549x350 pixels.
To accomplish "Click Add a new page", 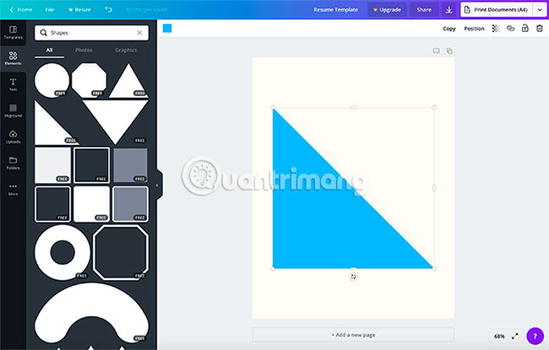I will click(x=353, y=335).
